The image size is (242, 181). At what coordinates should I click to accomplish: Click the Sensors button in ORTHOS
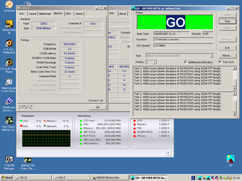pyautogui.click(x=227, y=40)
